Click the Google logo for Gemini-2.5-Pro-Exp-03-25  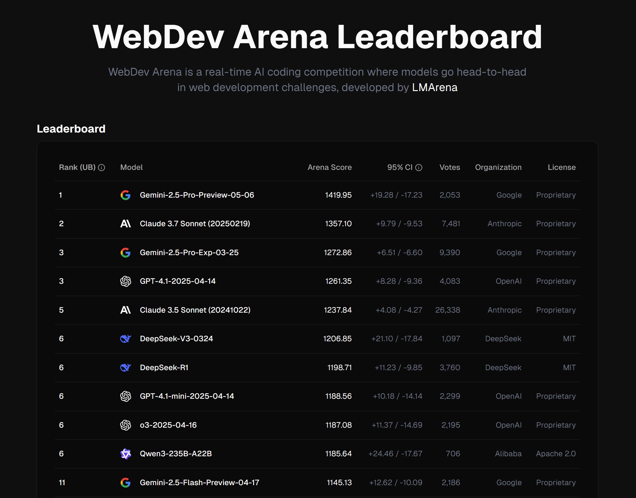[x=125, y=253]
